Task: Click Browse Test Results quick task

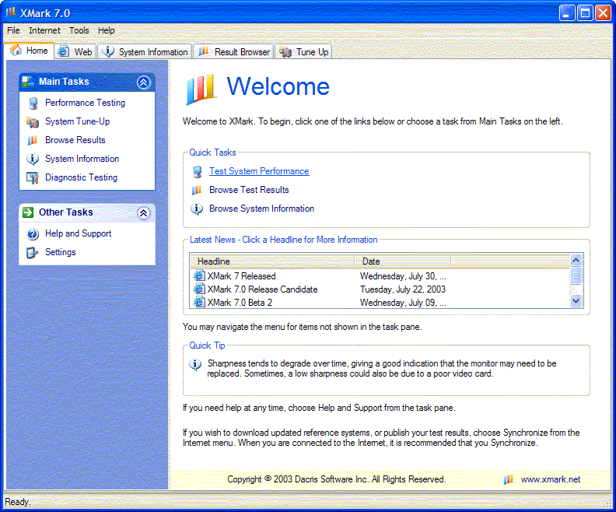Action: tap(249, 190)
